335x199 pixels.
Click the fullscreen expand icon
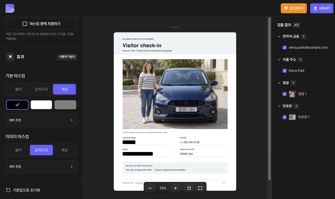point(200,188)
